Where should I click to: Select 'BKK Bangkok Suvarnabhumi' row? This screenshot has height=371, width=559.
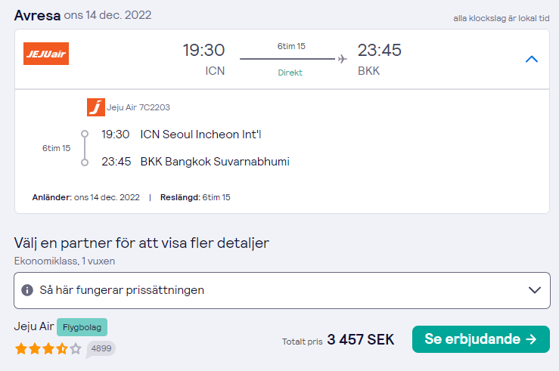tap(215, 162)
